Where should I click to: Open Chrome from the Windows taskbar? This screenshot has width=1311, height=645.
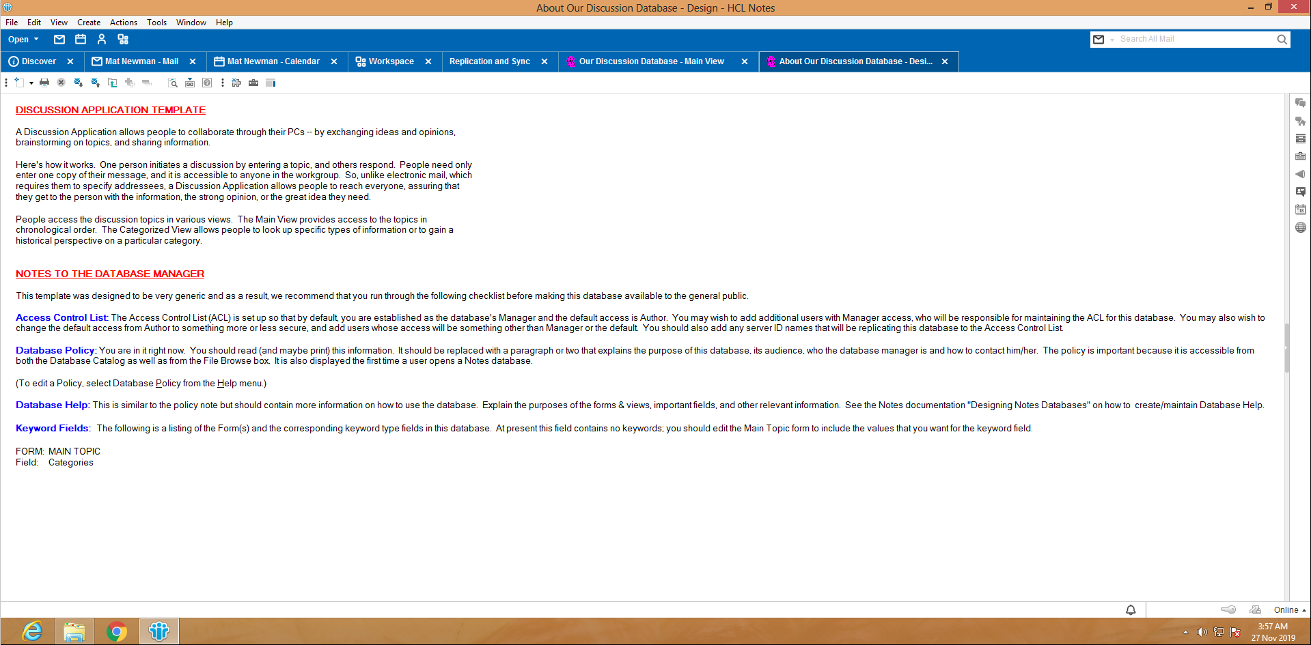[117, 631]
